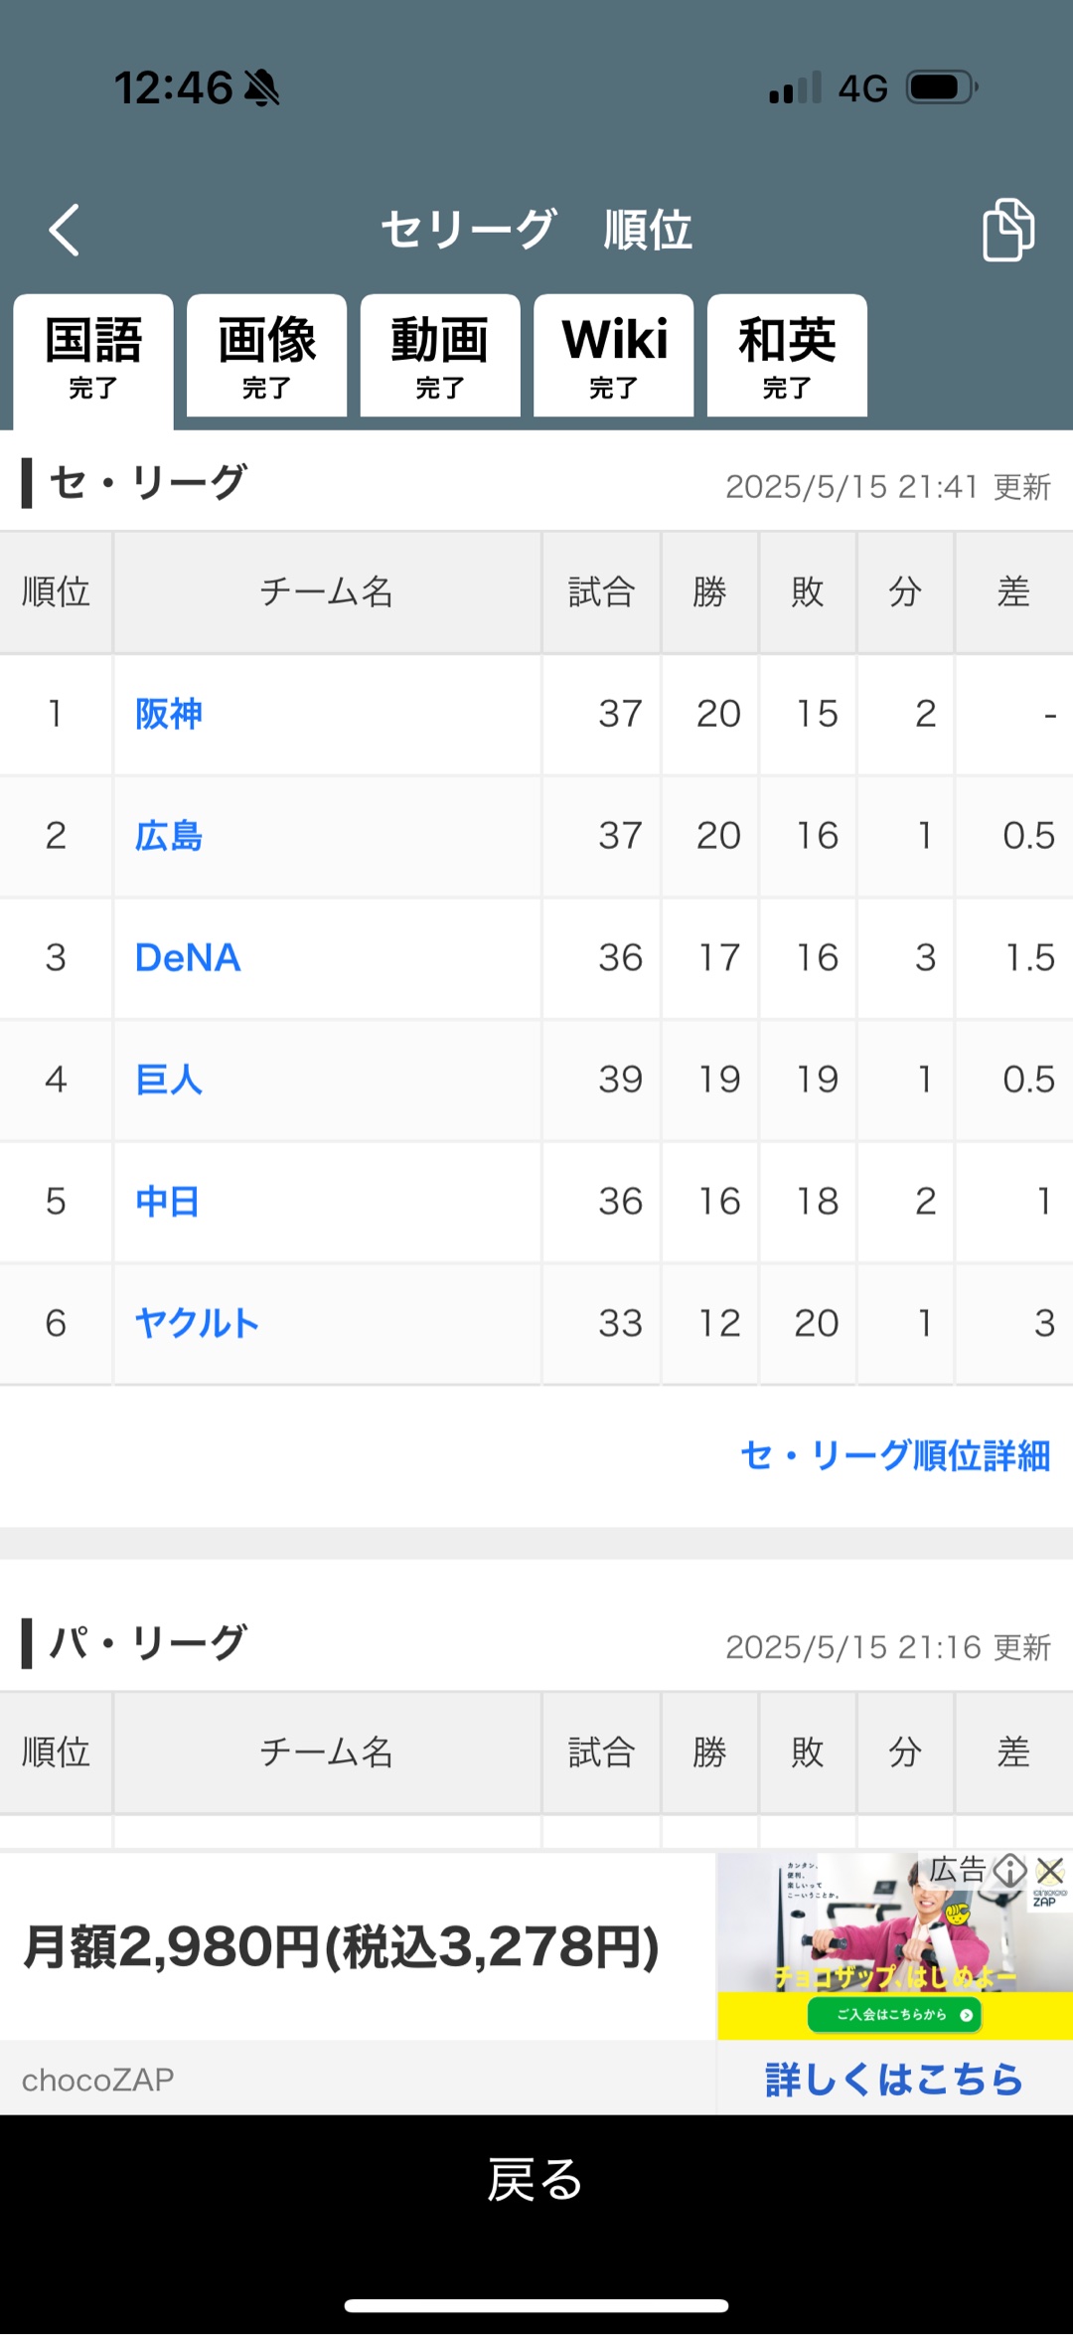Tap the 月額2,980円 ad headline
The width and height of the screenshot is (1073, 2335).
click(341, 1946)
